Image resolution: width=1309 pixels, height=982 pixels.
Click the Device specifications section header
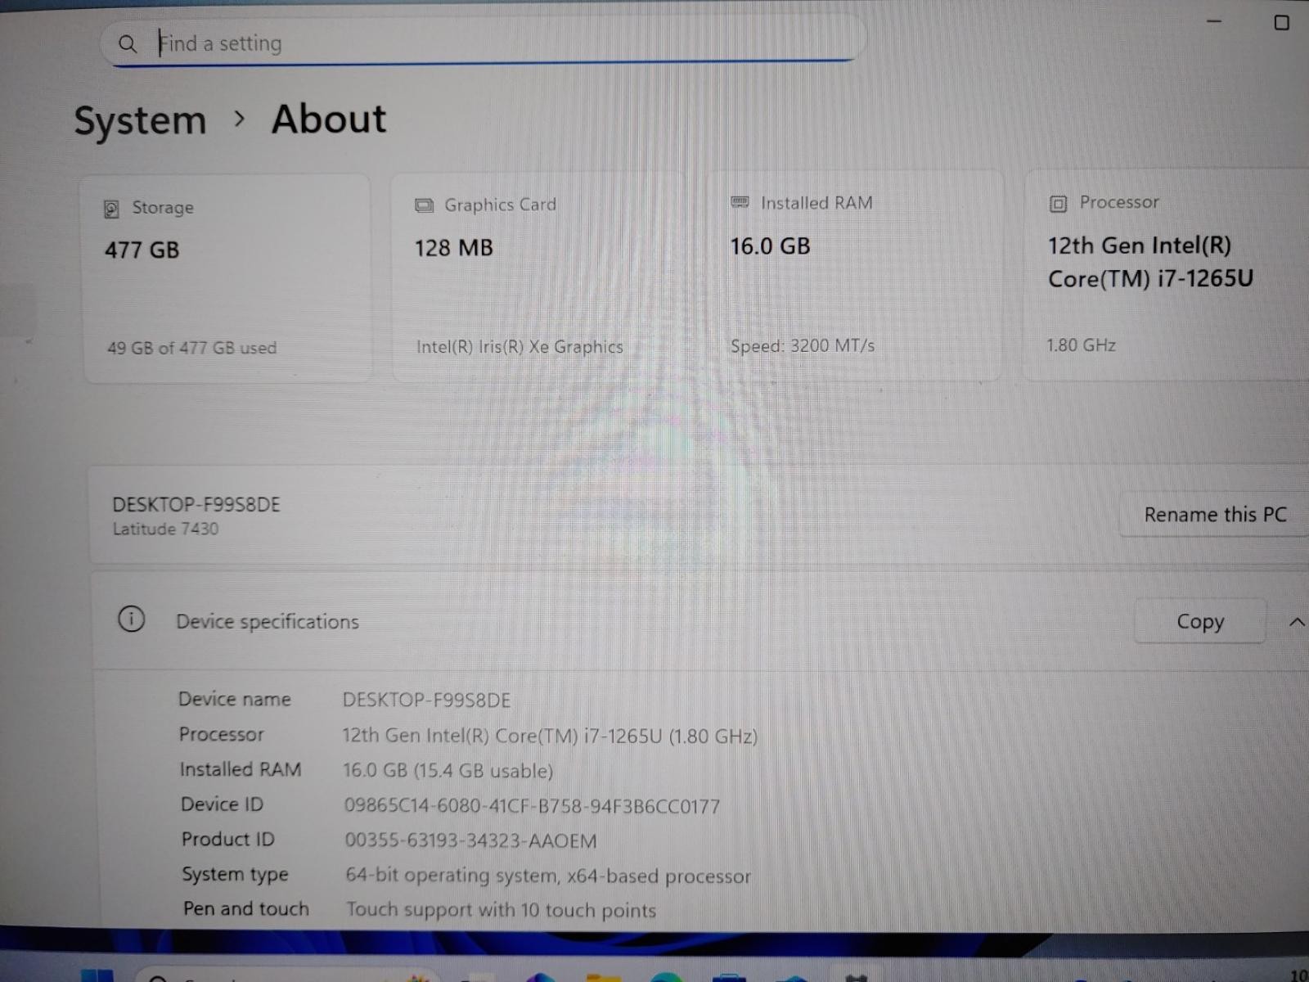(x=267, y=622)
